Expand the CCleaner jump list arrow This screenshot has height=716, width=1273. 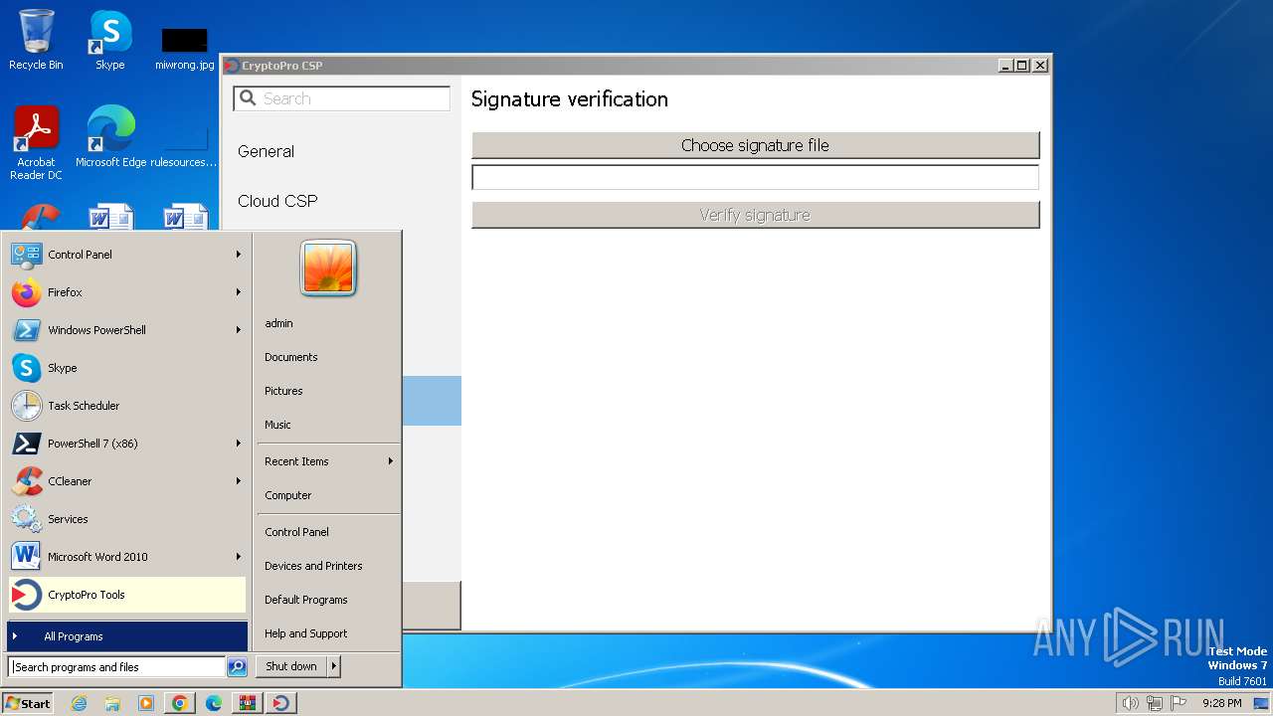tap(239, 481)
